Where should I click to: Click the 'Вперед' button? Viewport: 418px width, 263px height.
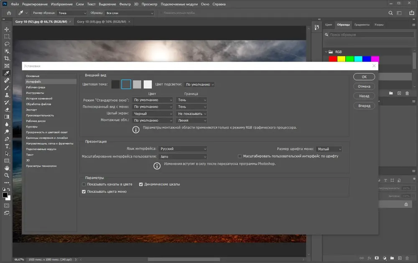[x=364, y=106]
